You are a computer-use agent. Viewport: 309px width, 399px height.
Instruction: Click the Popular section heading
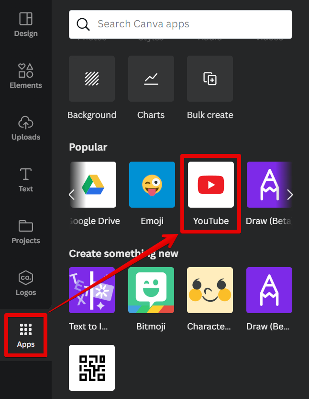88,147
